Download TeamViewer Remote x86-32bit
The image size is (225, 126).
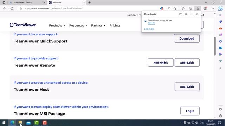pyautogui.click(x=187, y=63)
